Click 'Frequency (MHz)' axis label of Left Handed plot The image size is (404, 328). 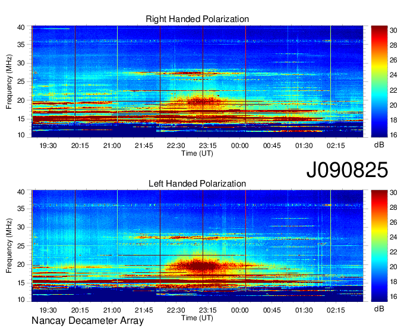pos(9,246)
